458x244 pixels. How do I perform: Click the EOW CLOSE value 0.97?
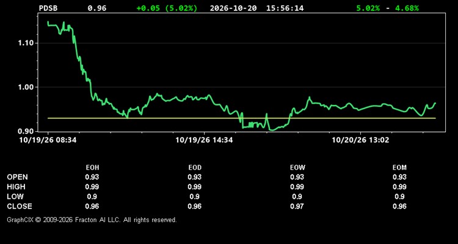coord(297,206)
